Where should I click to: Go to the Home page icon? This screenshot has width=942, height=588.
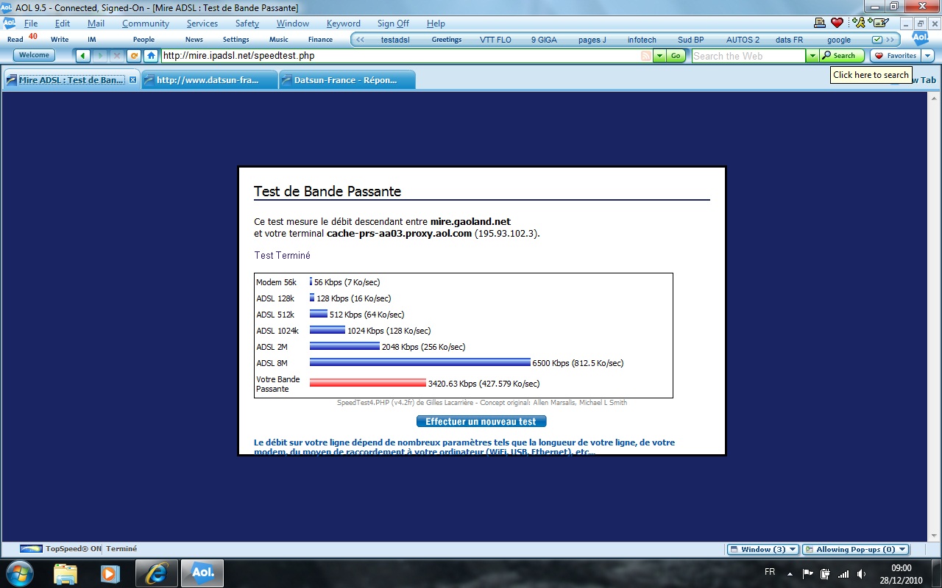pos(151,56)
